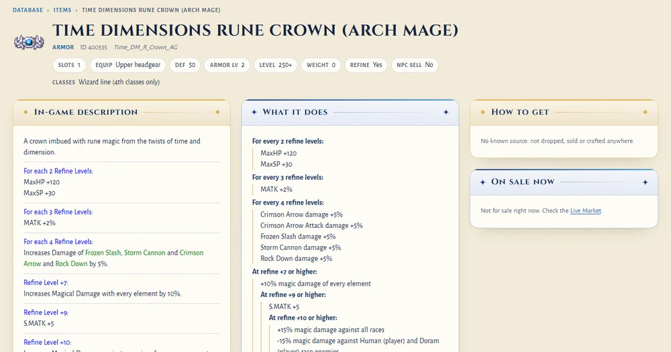Click the ARMOR LV 2 pill
The height and width of the screenshot is (352, 671).
coord(227,65)
